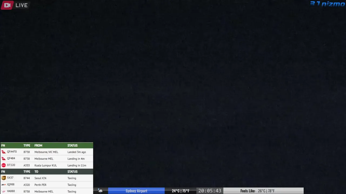This screenshot has width=346, height=194.
Task: Click the red LIVE video camera icon
Action: 7,5
